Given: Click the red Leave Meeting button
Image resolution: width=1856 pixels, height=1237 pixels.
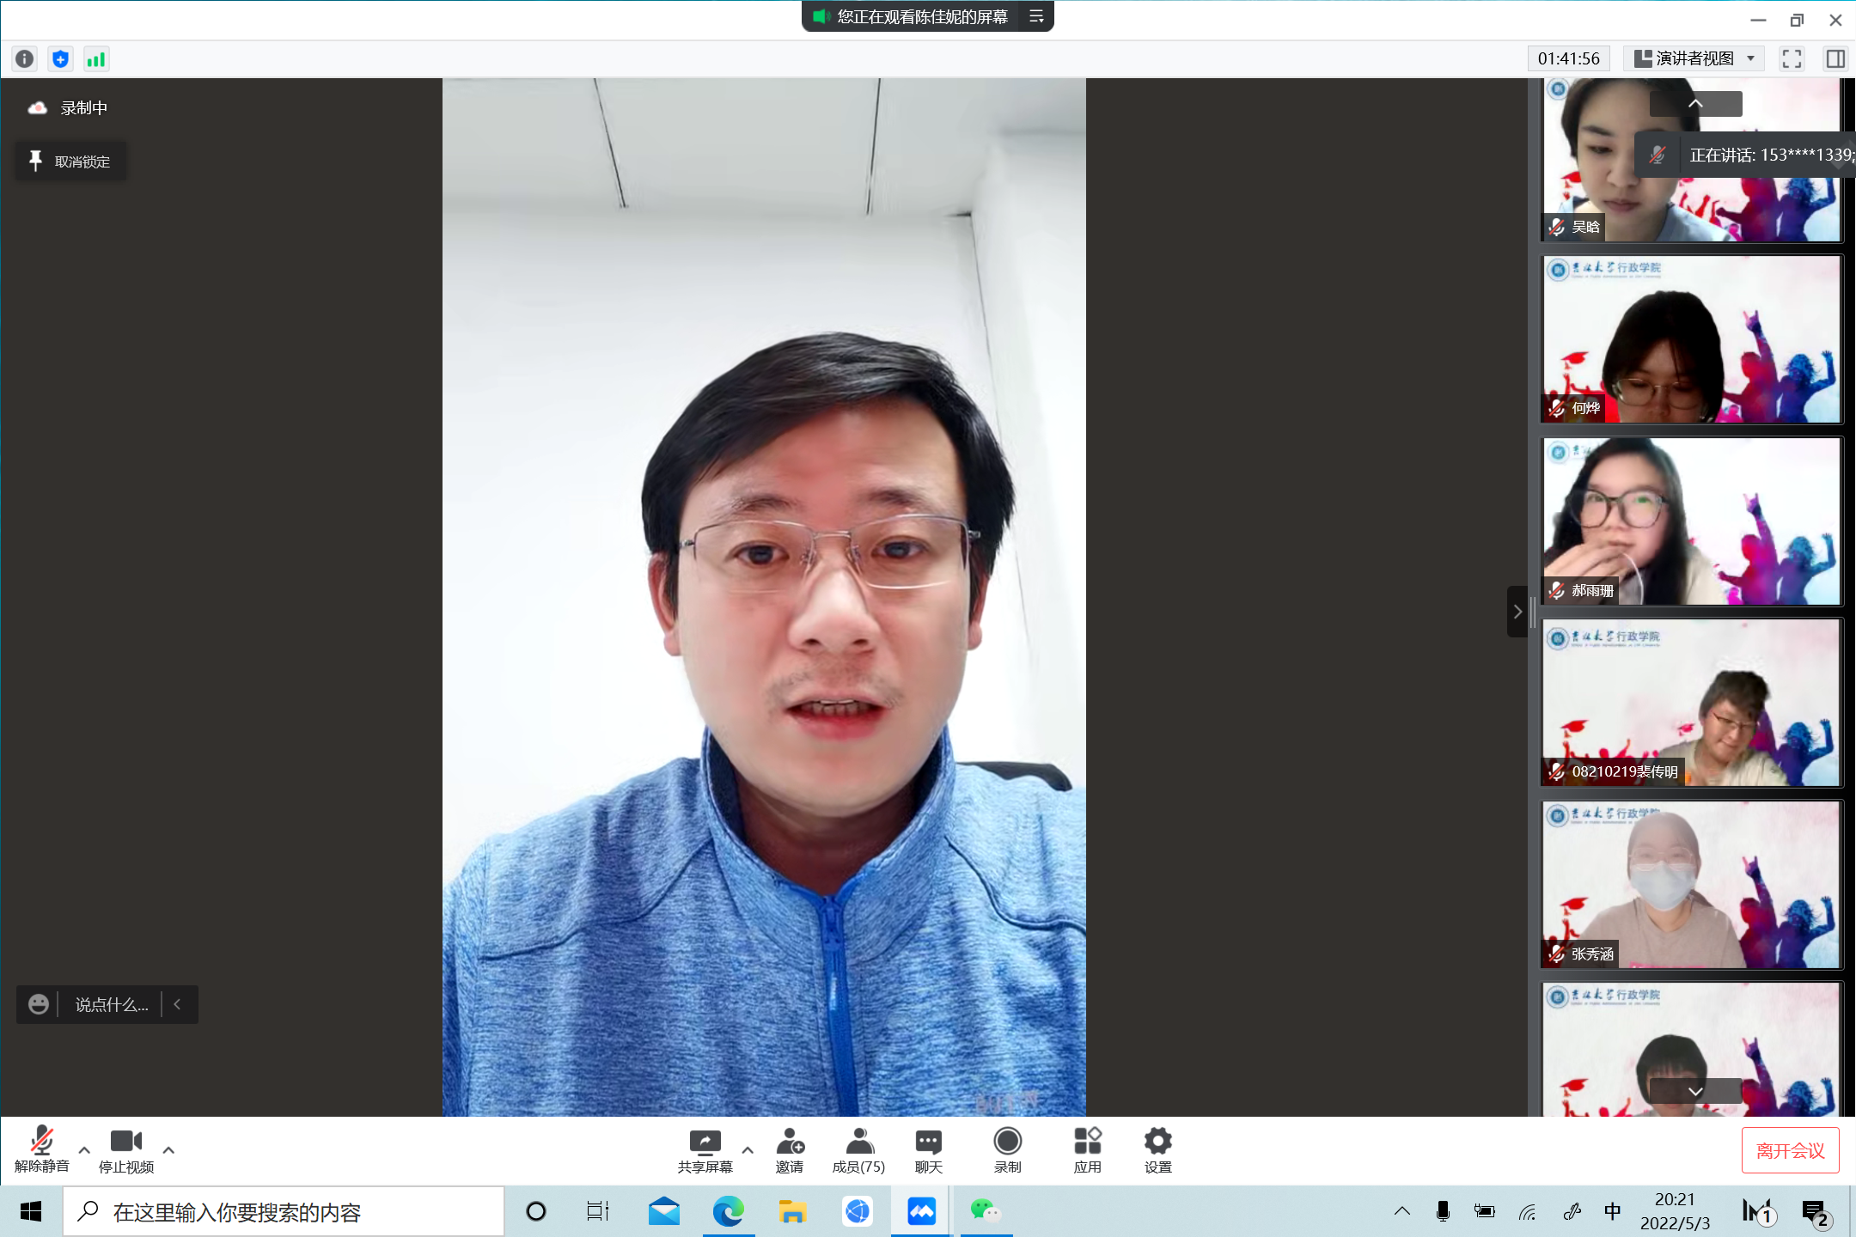Looking at the screenshot, I should point(1790,1150).
